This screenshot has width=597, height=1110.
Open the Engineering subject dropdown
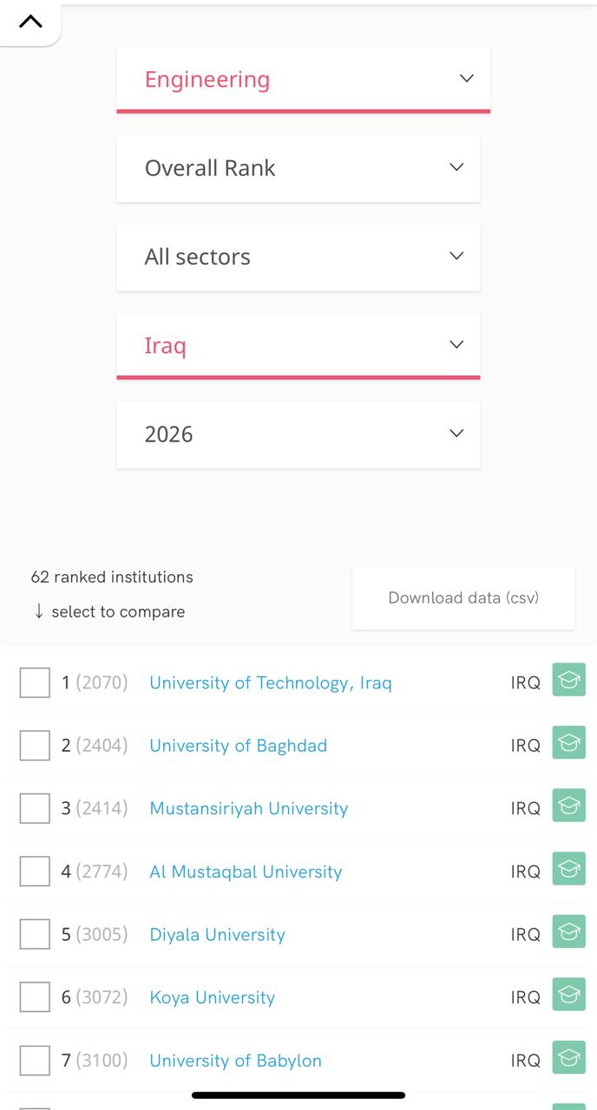303,79
